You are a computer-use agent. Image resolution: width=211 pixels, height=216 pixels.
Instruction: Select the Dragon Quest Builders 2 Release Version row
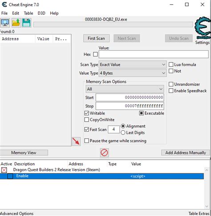102,170
